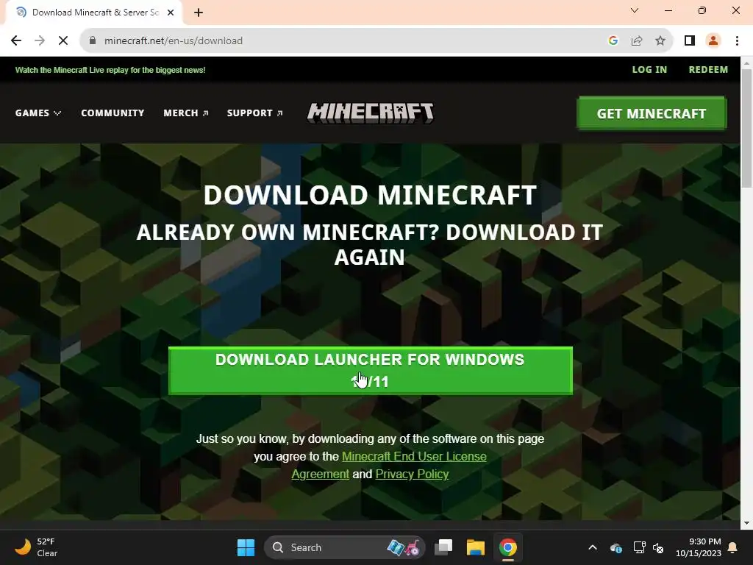The width and height of the screenshot is (753, 565).
Task: Click REDEEM in the top bar
Action: (x=708, y=70)
